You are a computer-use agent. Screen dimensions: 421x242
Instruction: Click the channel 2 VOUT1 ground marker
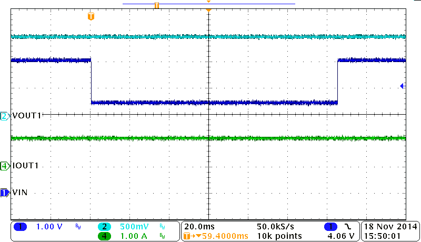[5, 116]
